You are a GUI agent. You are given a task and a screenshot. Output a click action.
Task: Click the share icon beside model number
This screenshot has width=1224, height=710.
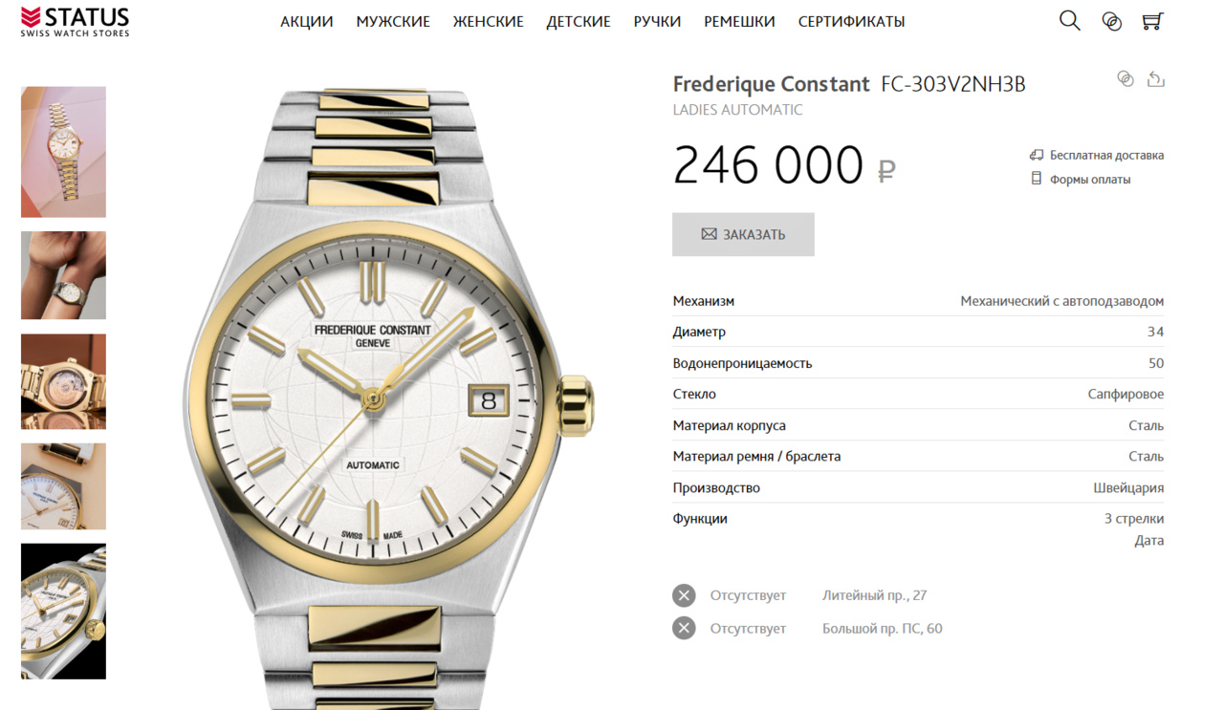pyautogui.click(x=1156, y=79)
